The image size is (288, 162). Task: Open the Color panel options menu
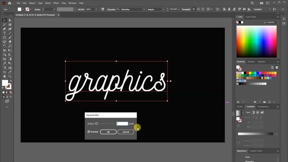pos(278,17)
